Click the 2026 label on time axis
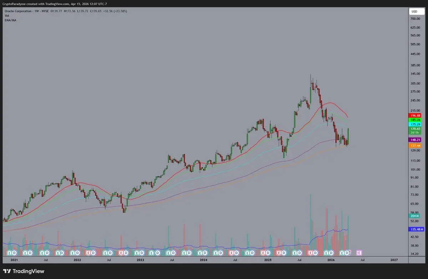The height and width of the screenshot is (279, 428). pyautogui.click(x=331, y=260)
